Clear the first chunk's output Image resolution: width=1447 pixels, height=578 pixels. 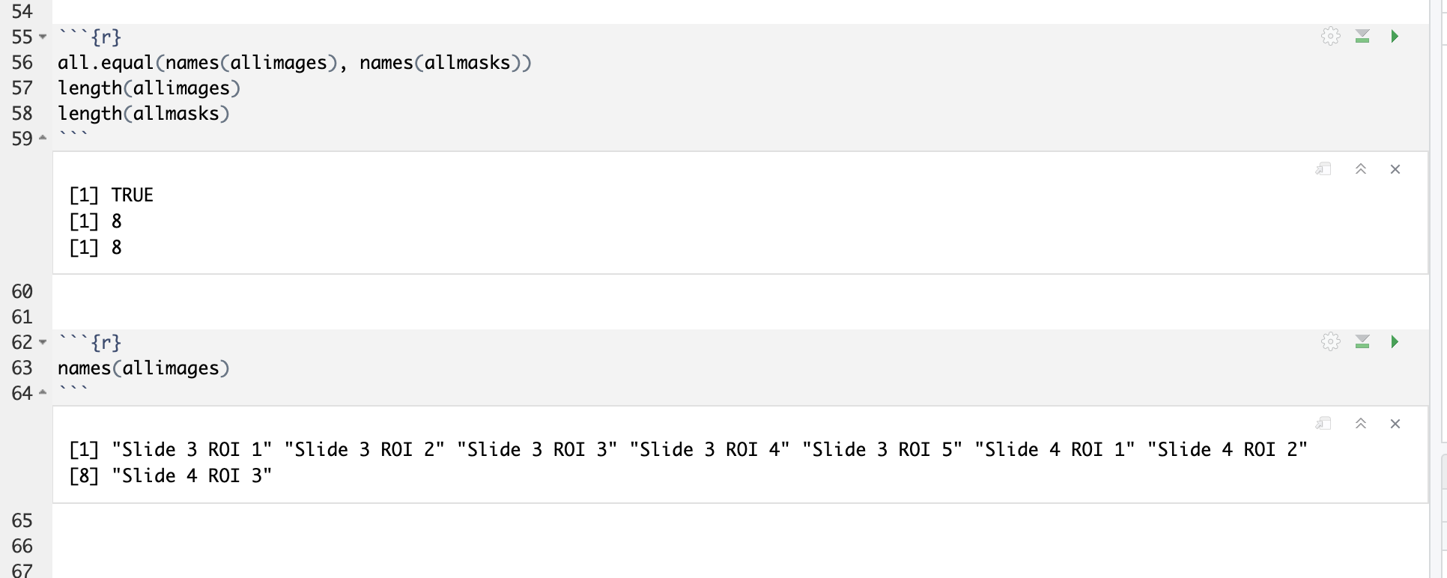click(x=1395, y=169)
